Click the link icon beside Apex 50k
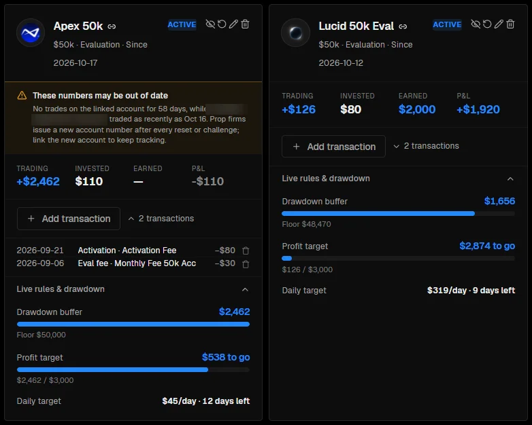 pyautogui.click(x=112, y=26)
